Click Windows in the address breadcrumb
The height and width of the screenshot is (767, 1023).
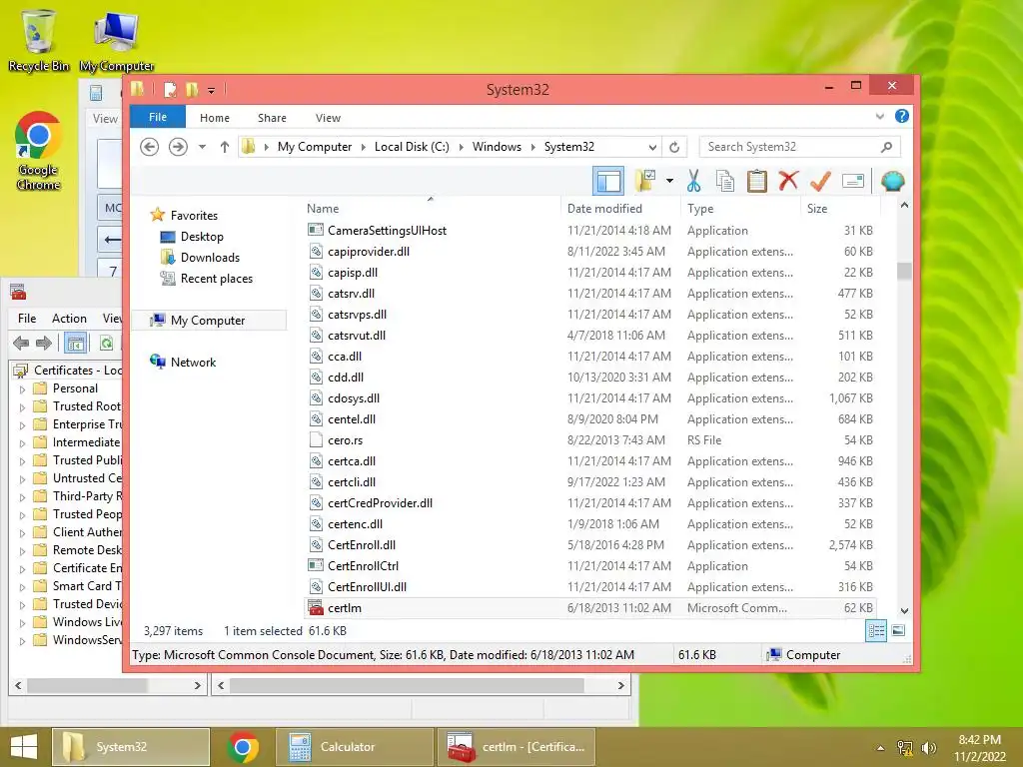coord(498,147)
